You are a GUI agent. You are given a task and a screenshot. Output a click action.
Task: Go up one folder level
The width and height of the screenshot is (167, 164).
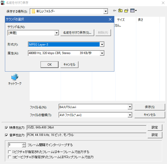120,11
